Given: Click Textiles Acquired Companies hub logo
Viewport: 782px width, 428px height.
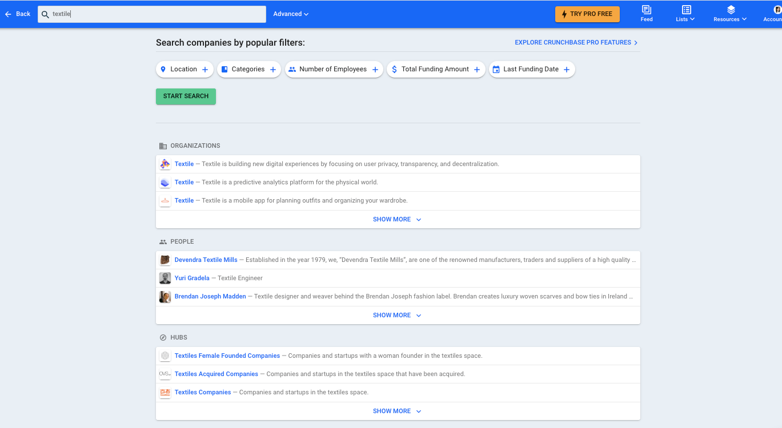Looking at the screenshot, I should pyautogui.click(x=165, y=374).
